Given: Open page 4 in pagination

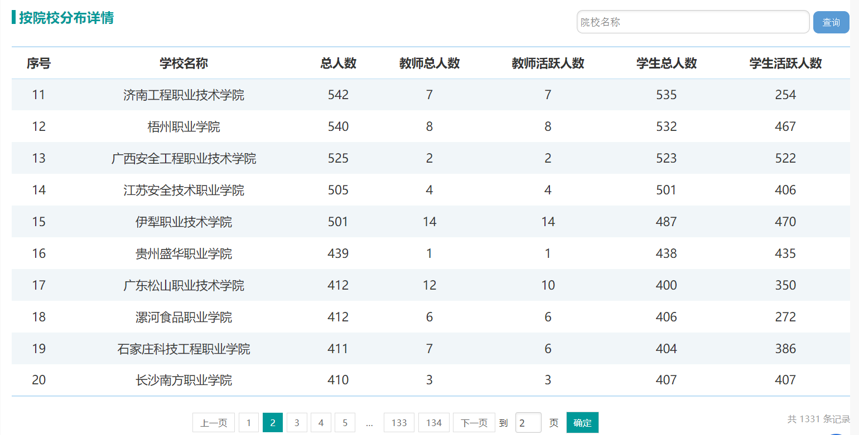Looking at the screenshot, I should pyautogui.click(x=321, y=423).
